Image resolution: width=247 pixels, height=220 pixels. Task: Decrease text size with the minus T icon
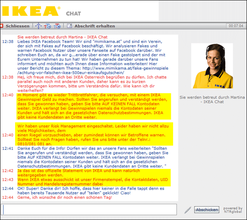tap(47, 26)
